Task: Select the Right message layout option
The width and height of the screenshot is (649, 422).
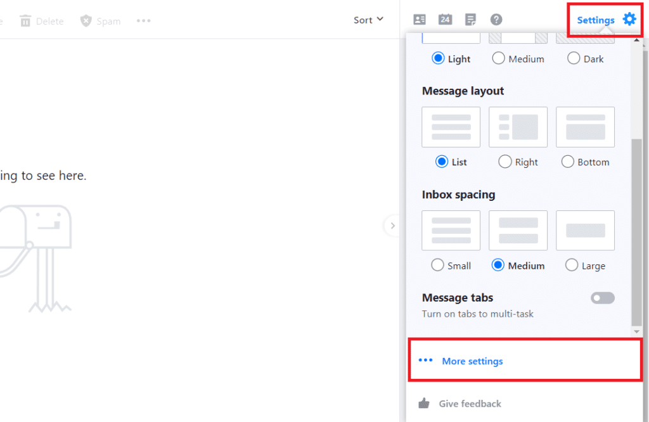Action: click(x=505, y=162)
